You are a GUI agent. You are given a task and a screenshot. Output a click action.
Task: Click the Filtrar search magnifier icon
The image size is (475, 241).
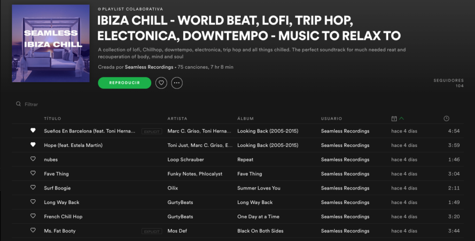19,104
